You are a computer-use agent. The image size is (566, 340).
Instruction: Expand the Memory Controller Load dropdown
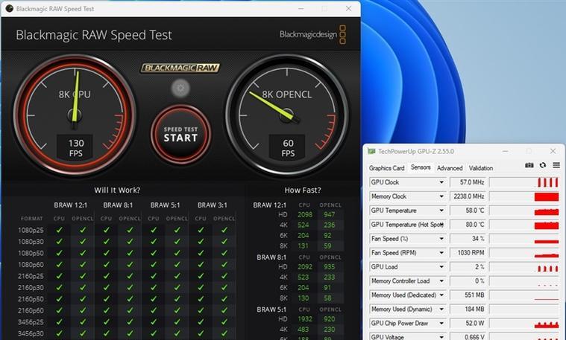click(x=441, y=281)
